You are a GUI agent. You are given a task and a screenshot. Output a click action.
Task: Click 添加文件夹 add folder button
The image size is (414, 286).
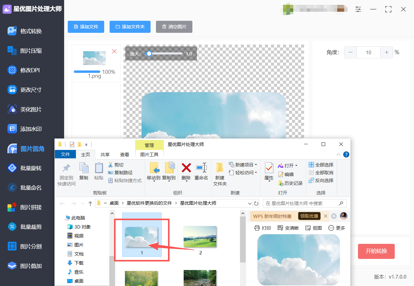(x=130, y=27)
